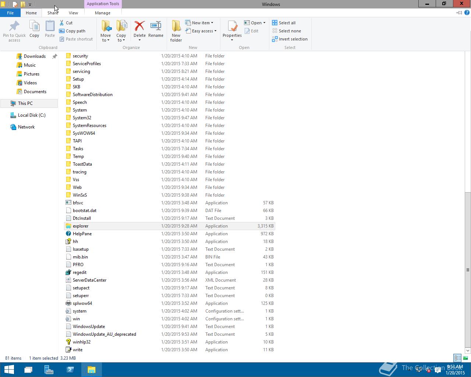The image size is (471, 377).
Task: Expand the Easy access dropdown
Action: click(215, 31)
